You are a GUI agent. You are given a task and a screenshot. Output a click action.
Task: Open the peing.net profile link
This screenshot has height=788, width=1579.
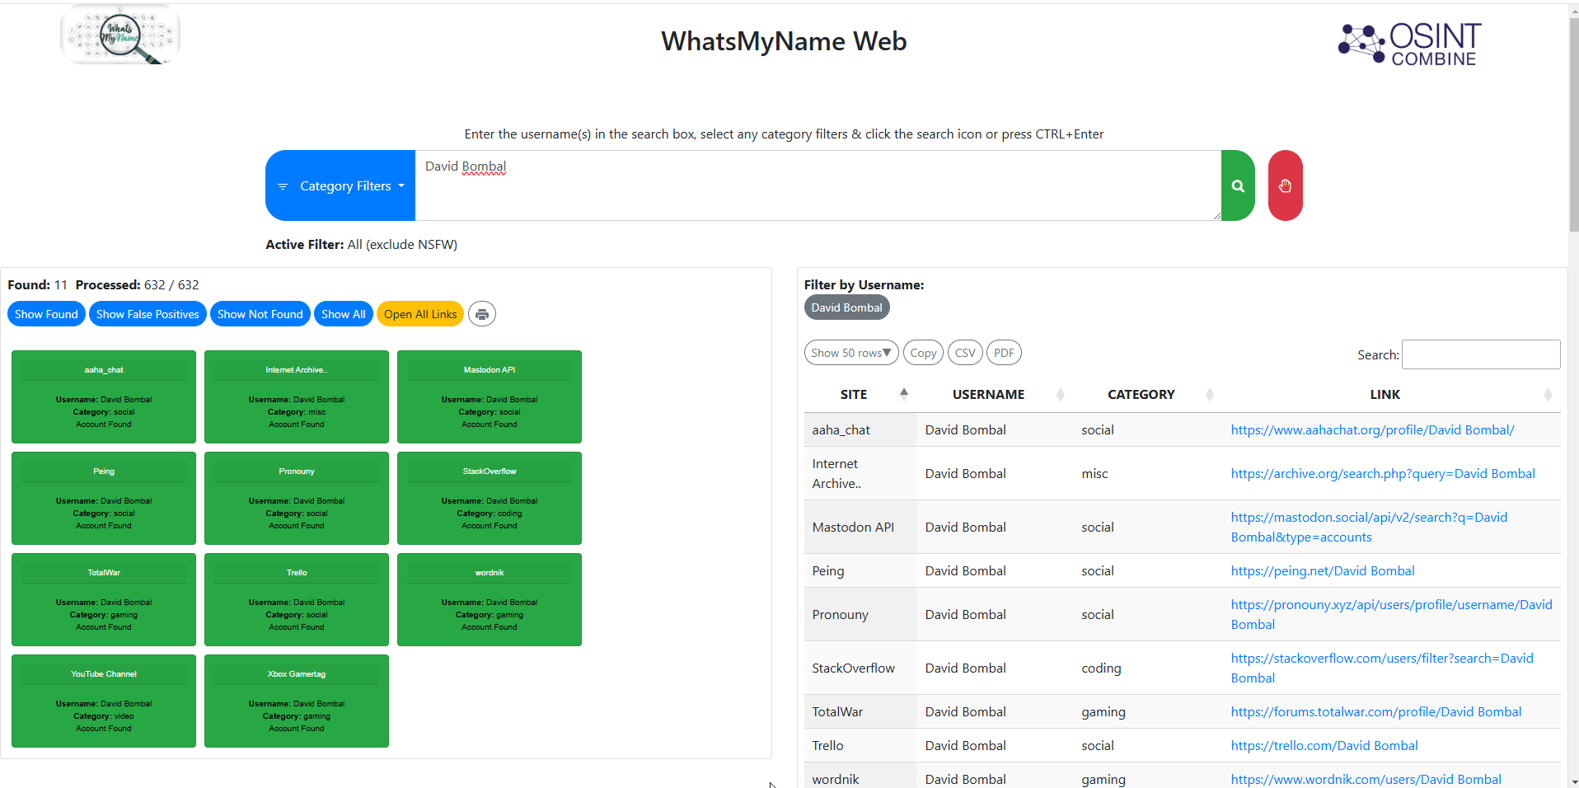tap(1323, 570)
